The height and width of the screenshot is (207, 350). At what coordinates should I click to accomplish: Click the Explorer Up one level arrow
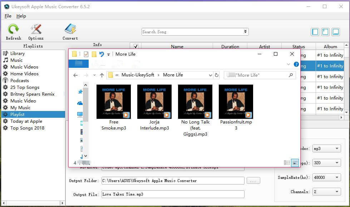click(102, 75)
